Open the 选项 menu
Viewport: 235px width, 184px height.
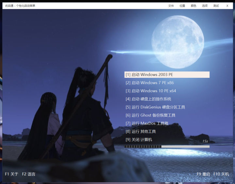pos(205,6)
